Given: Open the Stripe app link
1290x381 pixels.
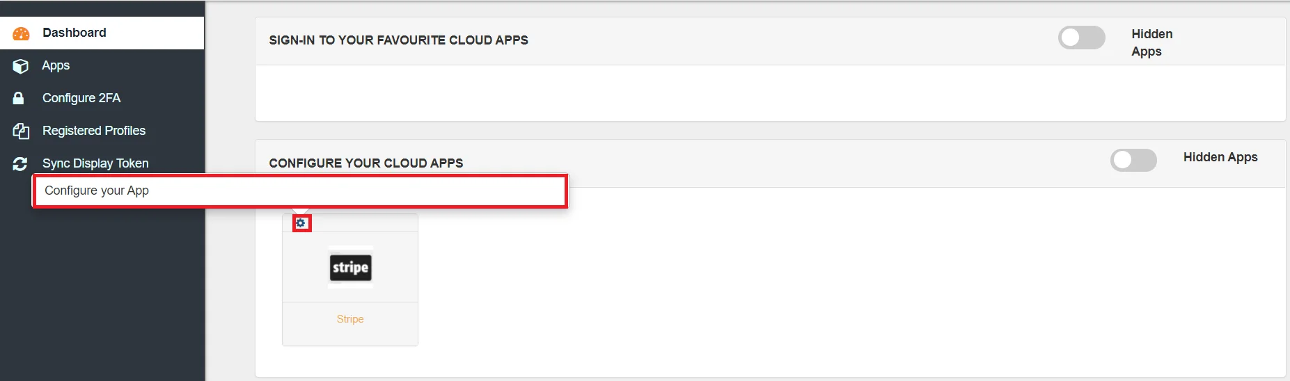Looking at the screenshot, I should click(350, 319).
